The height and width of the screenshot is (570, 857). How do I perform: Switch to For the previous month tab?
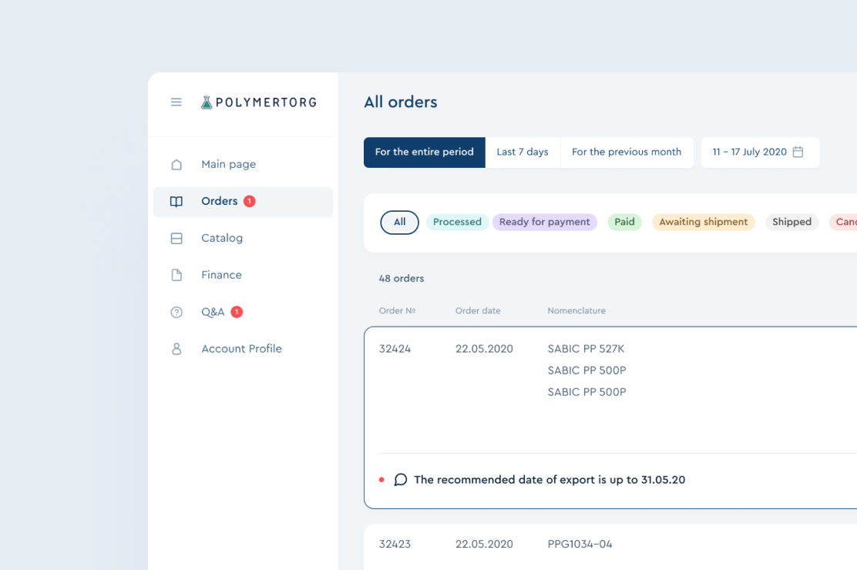pos(627,153)
